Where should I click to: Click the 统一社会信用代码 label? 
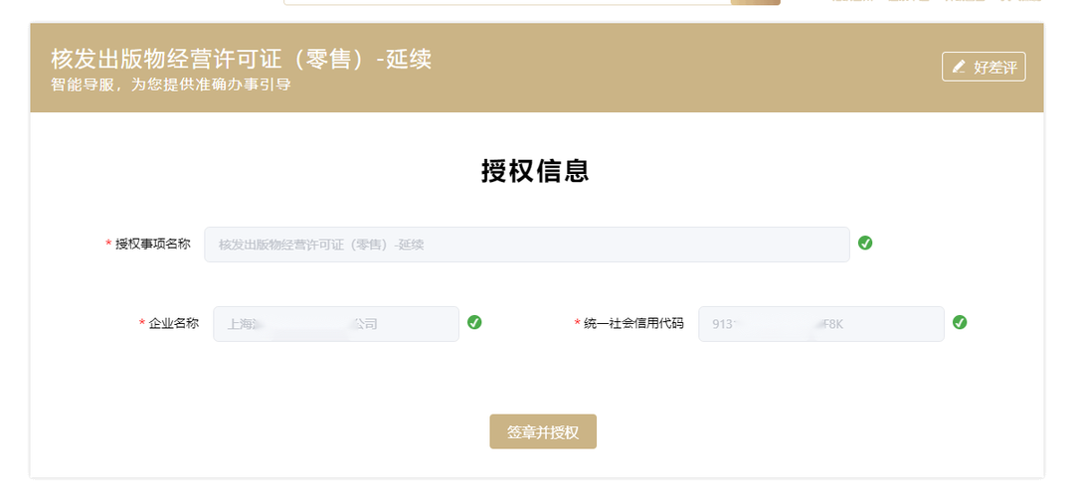(633, 323)
